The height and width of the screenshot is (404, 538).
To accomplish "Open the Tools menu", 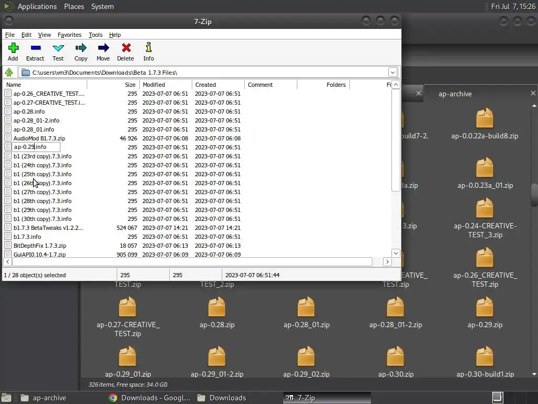I will (96, 35).
